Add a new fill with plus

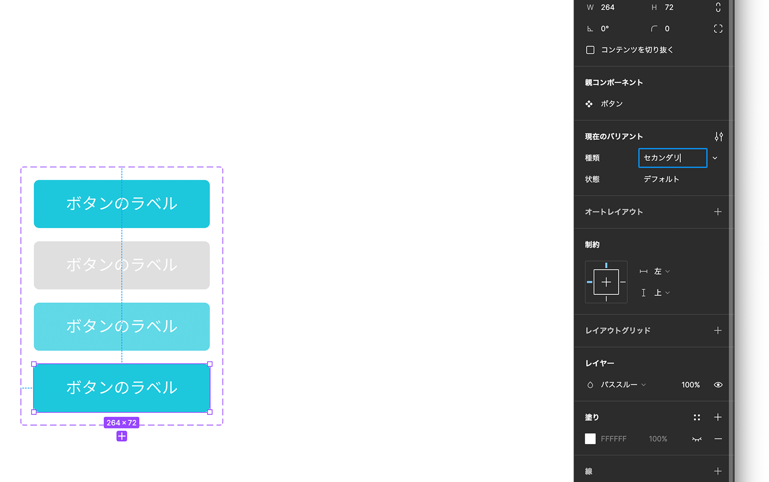718,417
